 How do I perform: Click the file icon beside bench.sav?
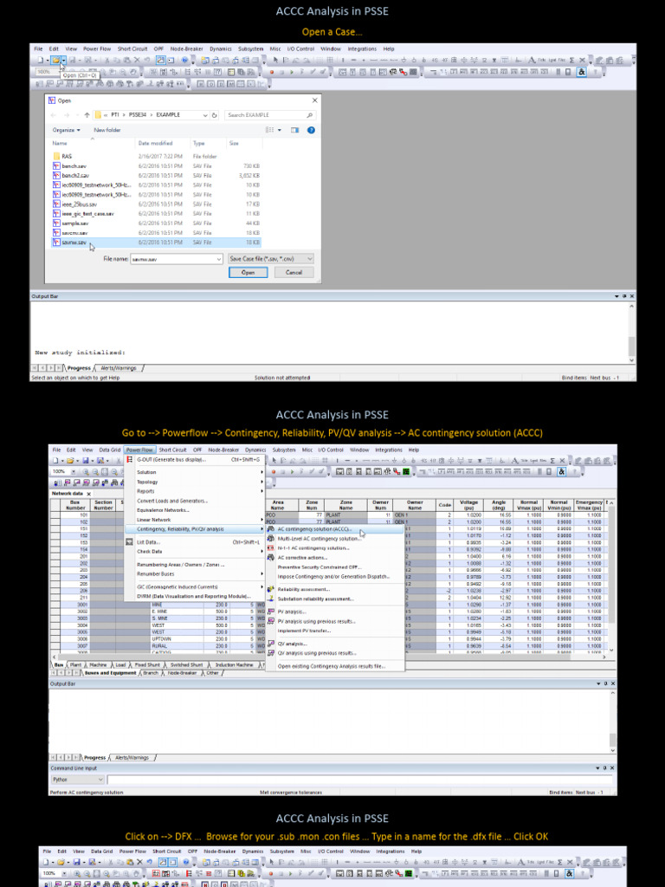[56, 165]
